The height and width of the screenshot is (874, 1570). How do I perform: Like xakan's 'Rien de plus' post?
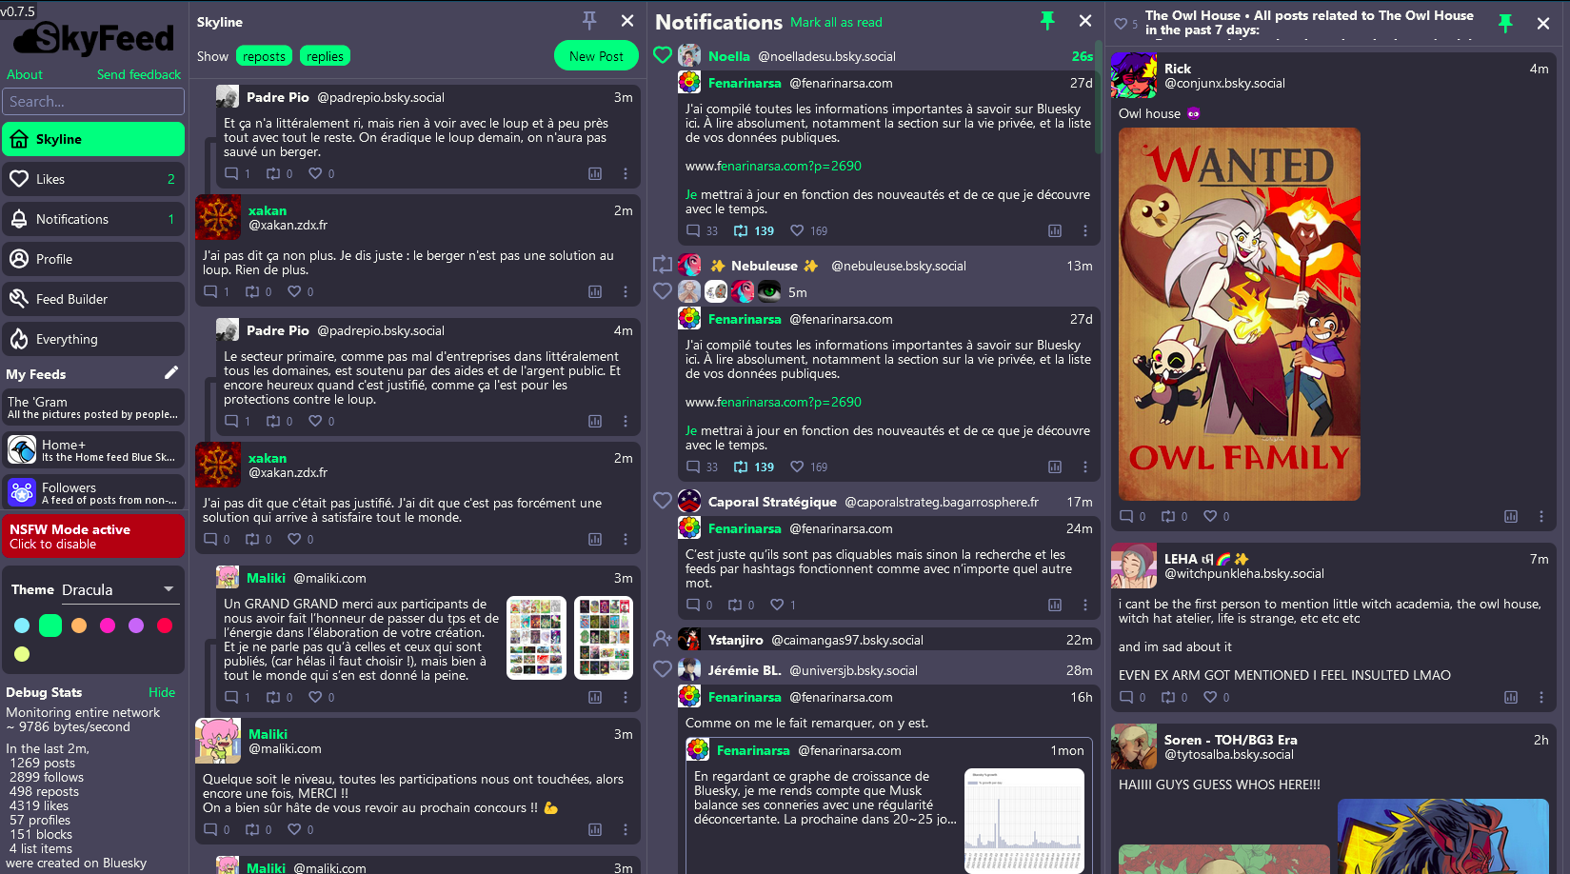pos(294,291)
